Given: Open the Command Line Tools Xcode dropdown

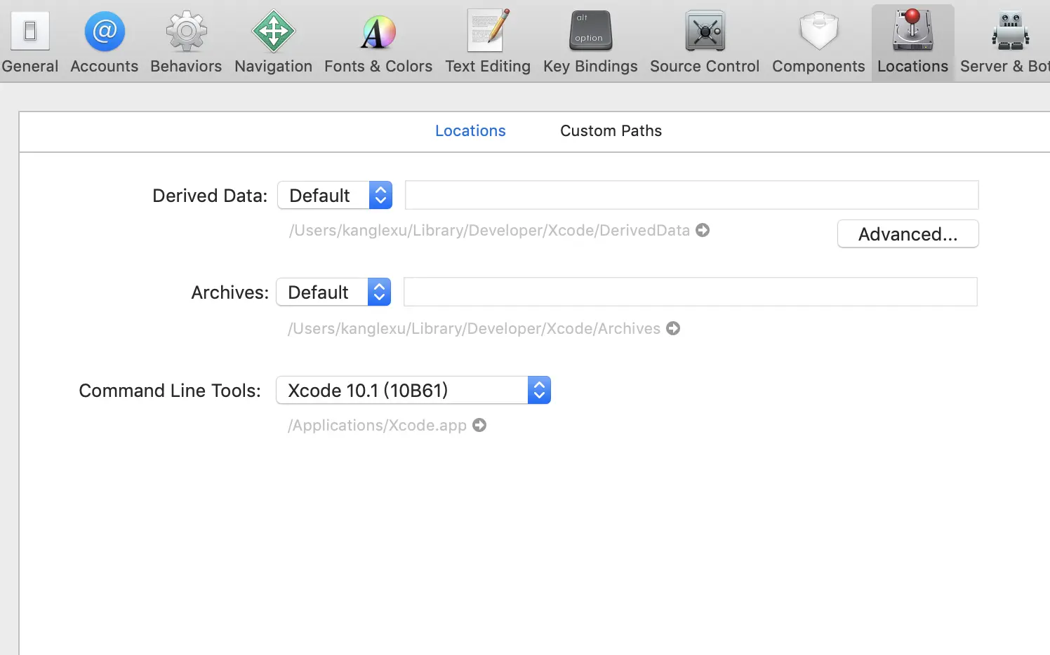Looking at the screenshot, I should point(413,390).
